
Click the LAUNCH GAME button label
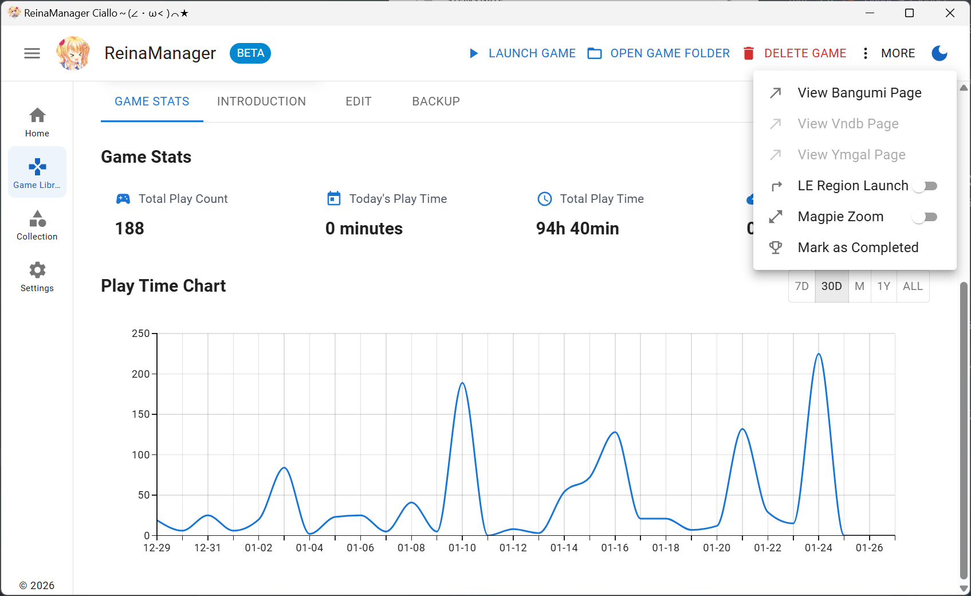point(532,53)
